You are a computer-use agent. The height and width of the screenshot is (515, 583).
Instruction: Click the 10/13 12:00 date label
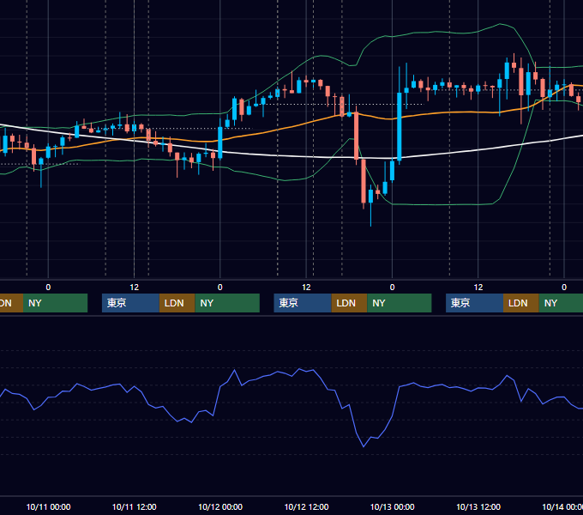[478, 506]
